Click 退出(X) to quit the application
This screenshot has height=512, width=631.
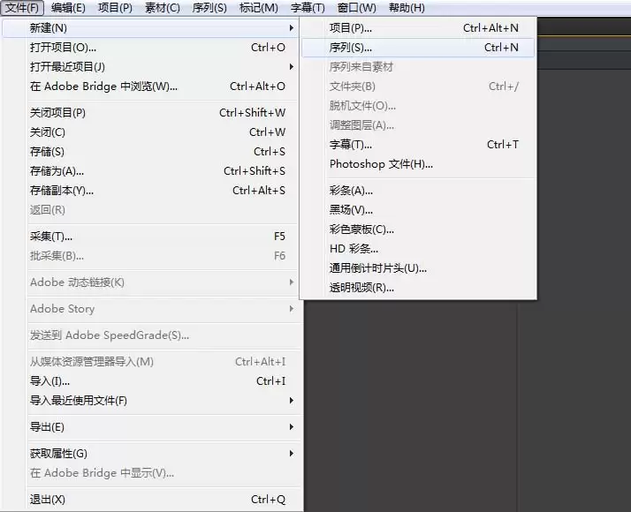[x=48, y=500]
